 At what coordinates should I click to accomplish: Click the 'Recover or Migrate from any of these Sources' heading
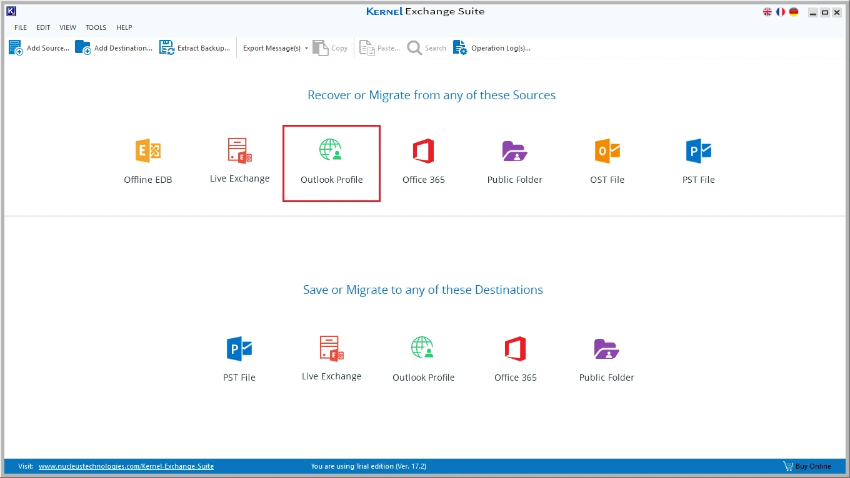[x=431, y=95]
